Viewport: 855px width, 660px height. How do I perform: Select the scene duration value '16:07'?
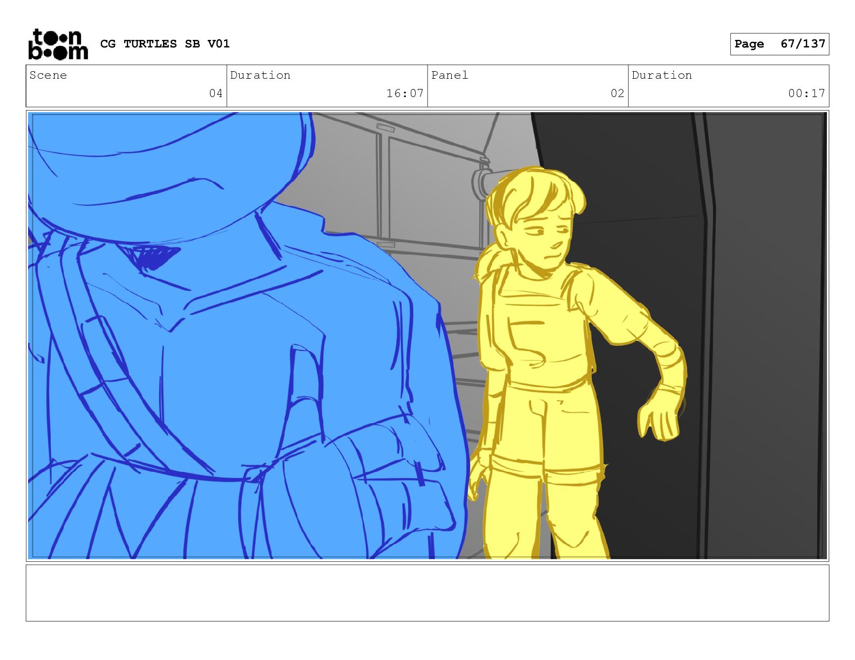[405, 93]
